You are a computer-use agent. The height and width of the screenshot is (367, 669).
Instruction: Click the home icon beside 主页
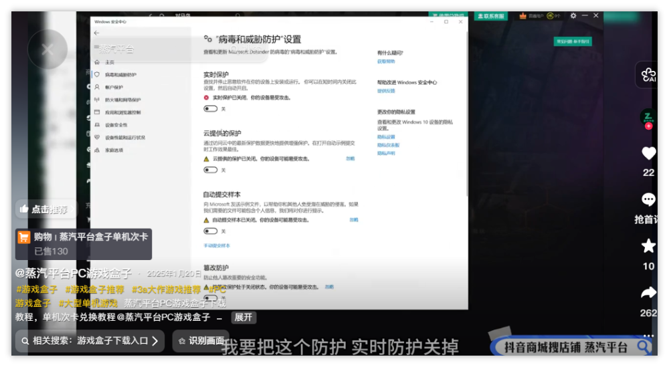[97, 62]
